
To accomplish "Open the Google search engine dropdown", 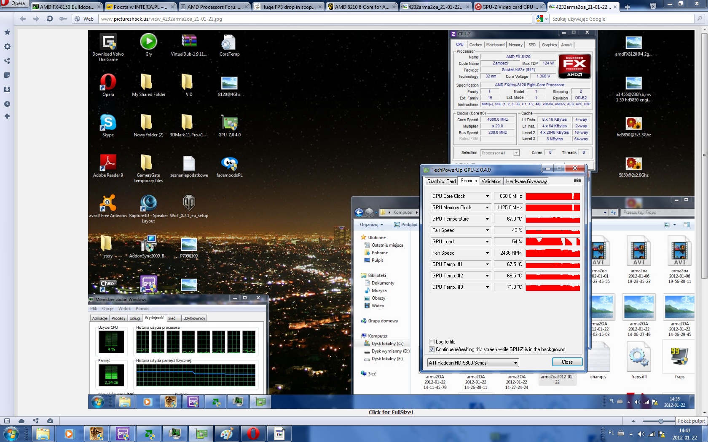I will coord(542,19).
